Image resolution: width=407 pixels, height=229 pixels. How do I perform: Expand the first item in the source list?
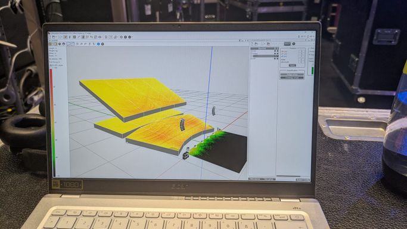point(252,51)
